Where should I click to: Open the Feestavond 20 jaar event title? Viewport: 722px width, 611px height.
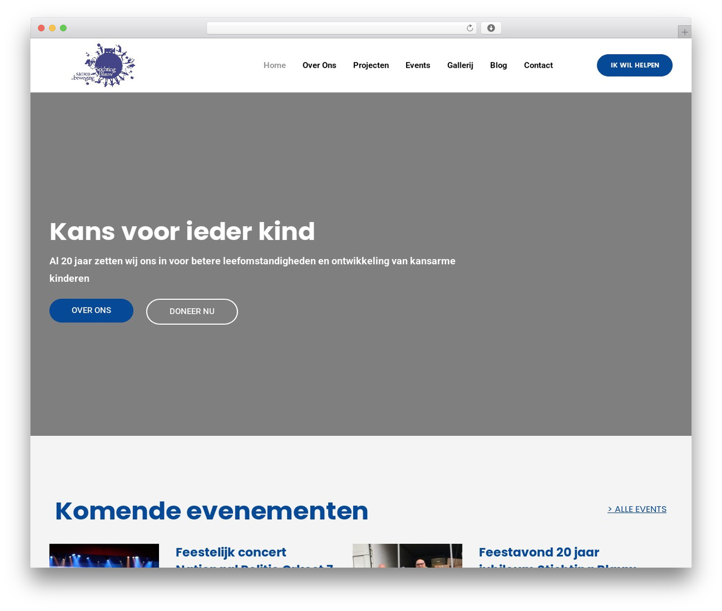point(557,557)
